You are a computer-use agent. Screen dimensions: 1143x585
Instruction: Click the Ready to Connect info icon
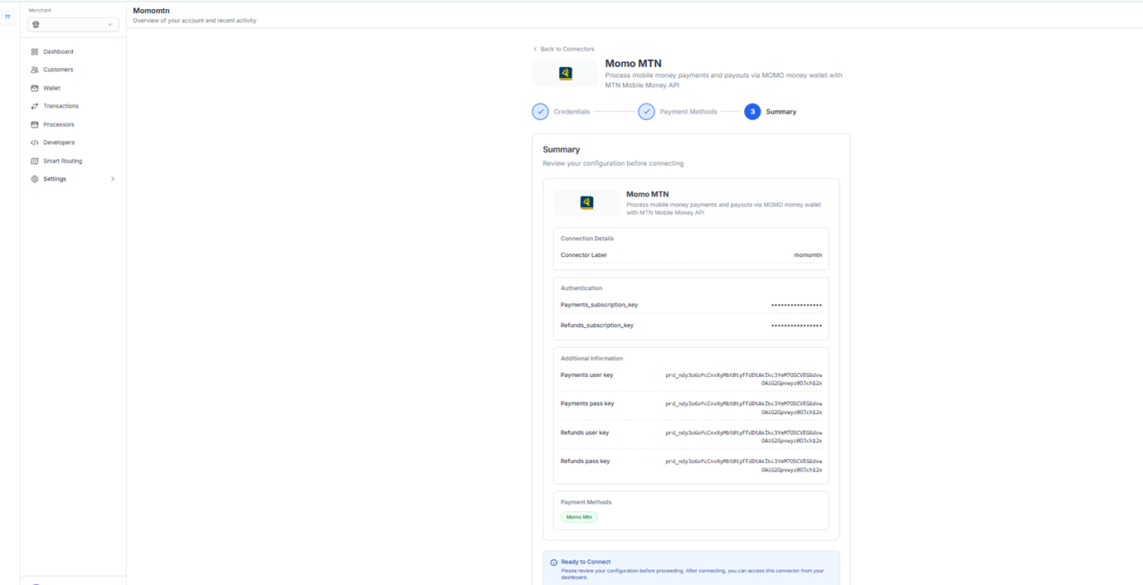pos(554,563)
